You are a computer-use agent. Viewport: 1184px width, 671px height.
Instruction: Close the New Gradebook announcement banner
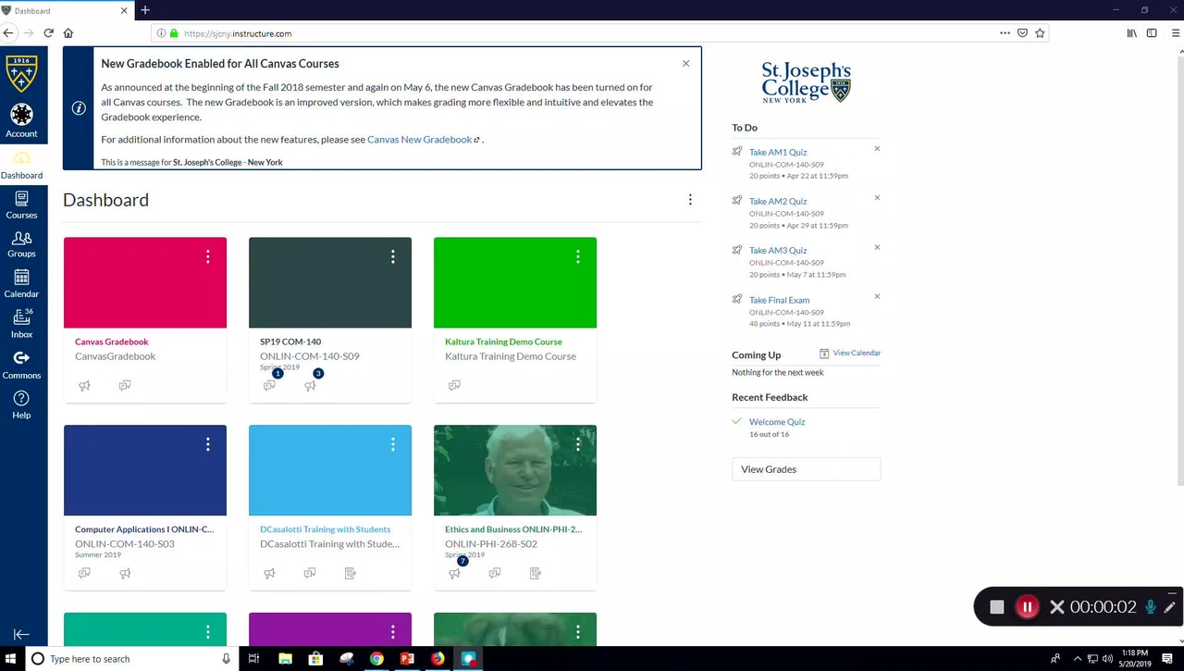point(685,64)
